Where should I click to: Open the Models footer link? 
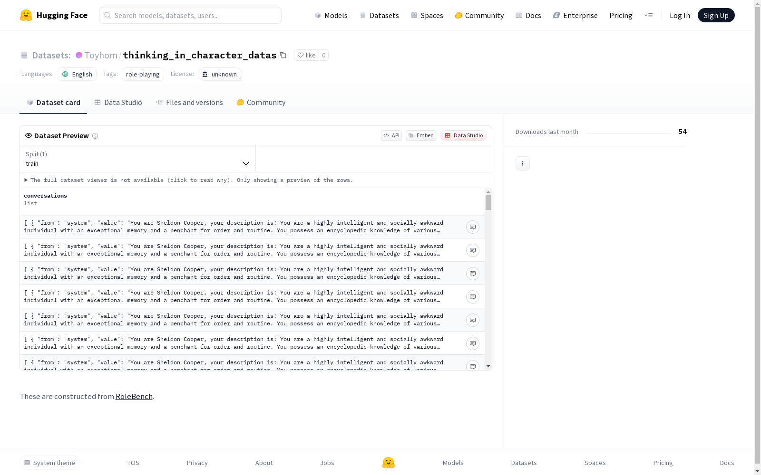[x=453, y=463]
